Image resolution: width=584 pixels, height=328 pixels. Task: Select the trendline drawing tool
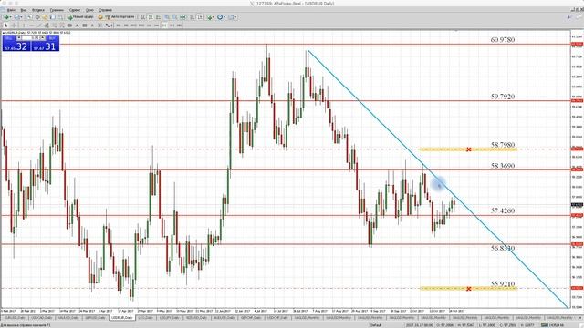38,26
